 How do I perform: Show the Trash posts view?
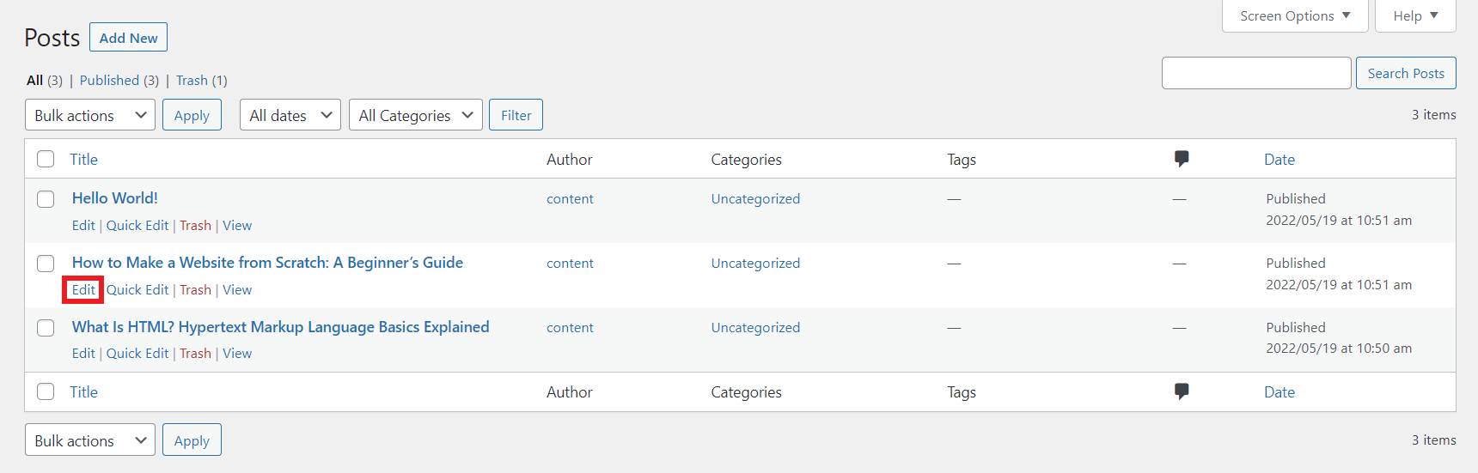[x=192, y=80]
